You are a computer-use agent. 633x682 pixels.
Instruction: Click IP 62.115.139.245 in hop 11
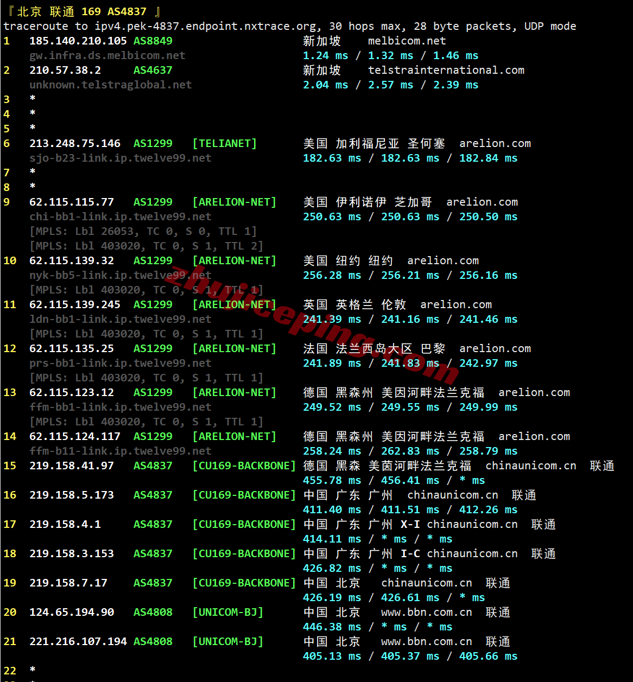pyautogui.click(x=75, y=304)
